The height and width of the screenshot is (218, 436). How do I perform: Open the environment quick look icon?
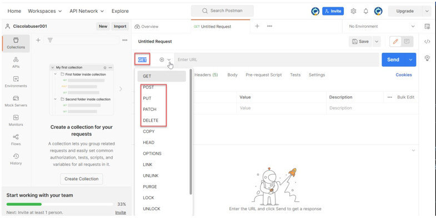427,26
